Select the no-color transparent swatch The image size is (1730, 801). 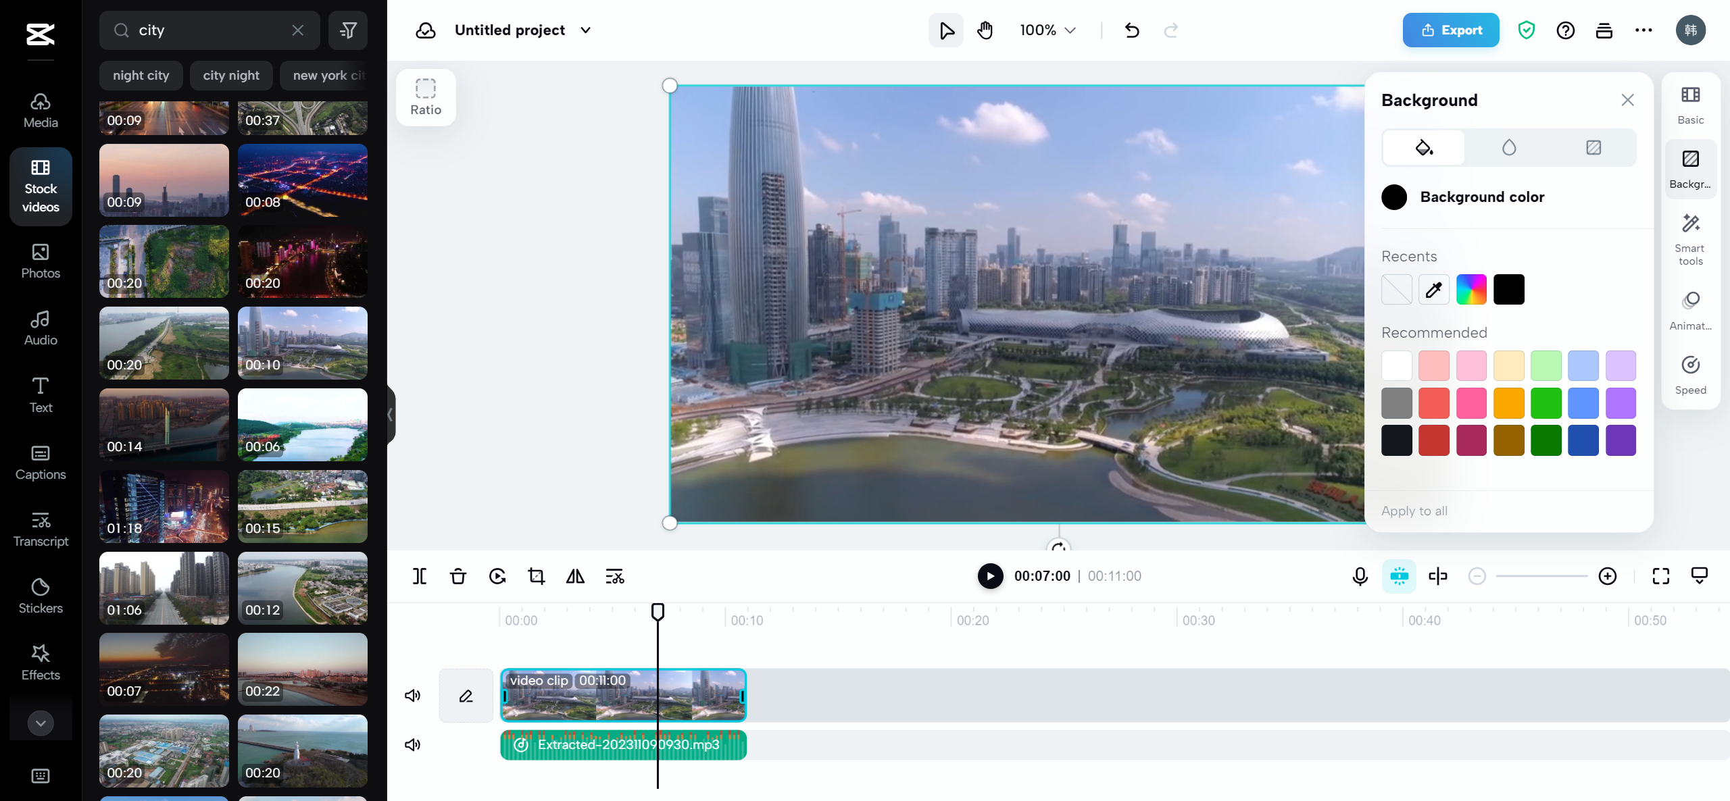1397,290
